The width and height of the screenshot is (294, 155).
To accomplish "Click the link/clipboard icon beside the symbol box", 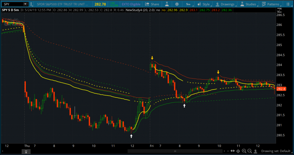I will pos(32,4).
